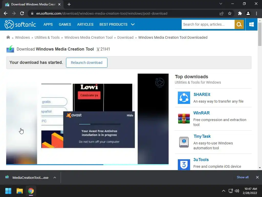The height and width of the screenshot is (197, 262).
Task: Open download item options chevron
Action: tap(55, 178)
